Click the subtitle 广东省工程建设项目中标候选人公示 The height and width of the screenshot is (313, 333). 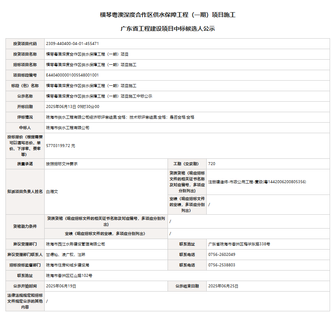[x=167, y=29]
